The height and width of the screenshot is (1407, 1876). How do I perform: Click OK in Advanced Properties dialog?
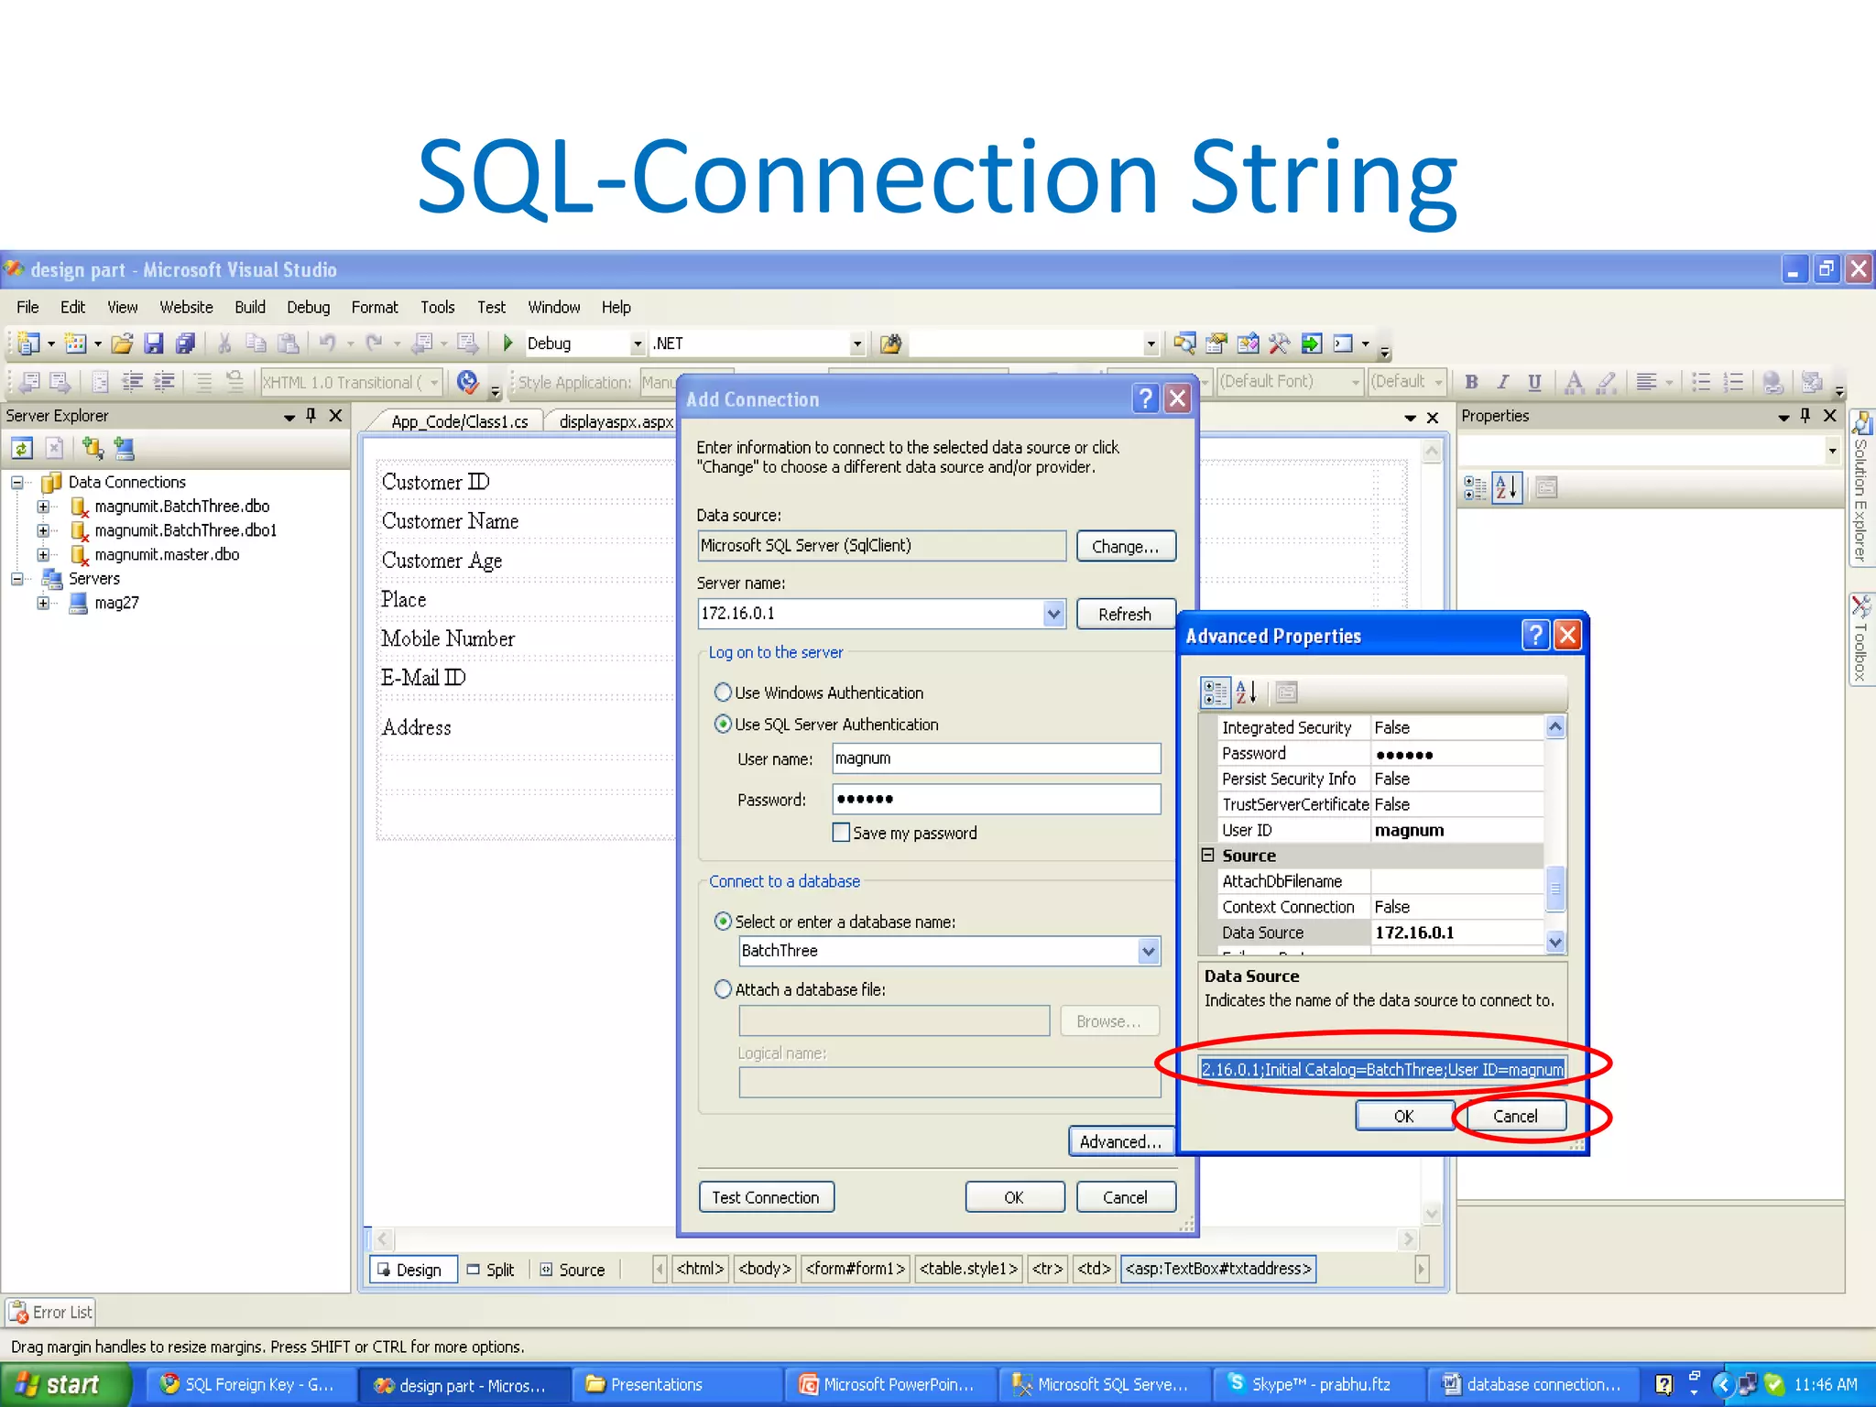point(1403,1116)
